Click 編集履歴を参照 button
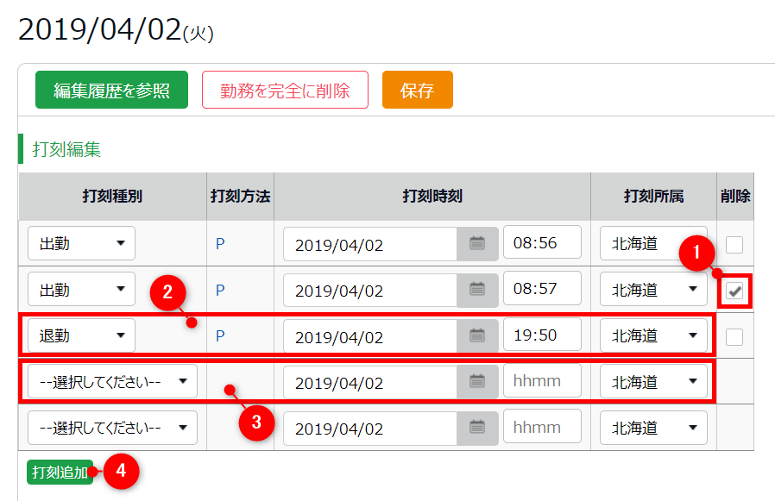Screen dimensions: 775x501 click(x=111, y=91)
